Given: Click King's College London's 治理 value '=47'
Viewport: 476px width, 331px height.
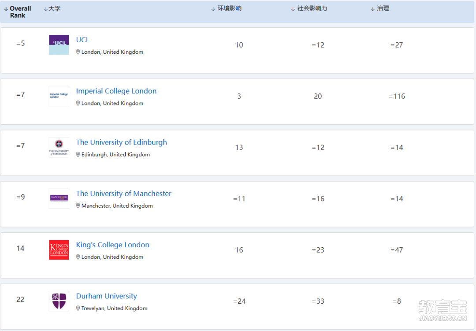Looking at the screenshot, I should [397, 250].
